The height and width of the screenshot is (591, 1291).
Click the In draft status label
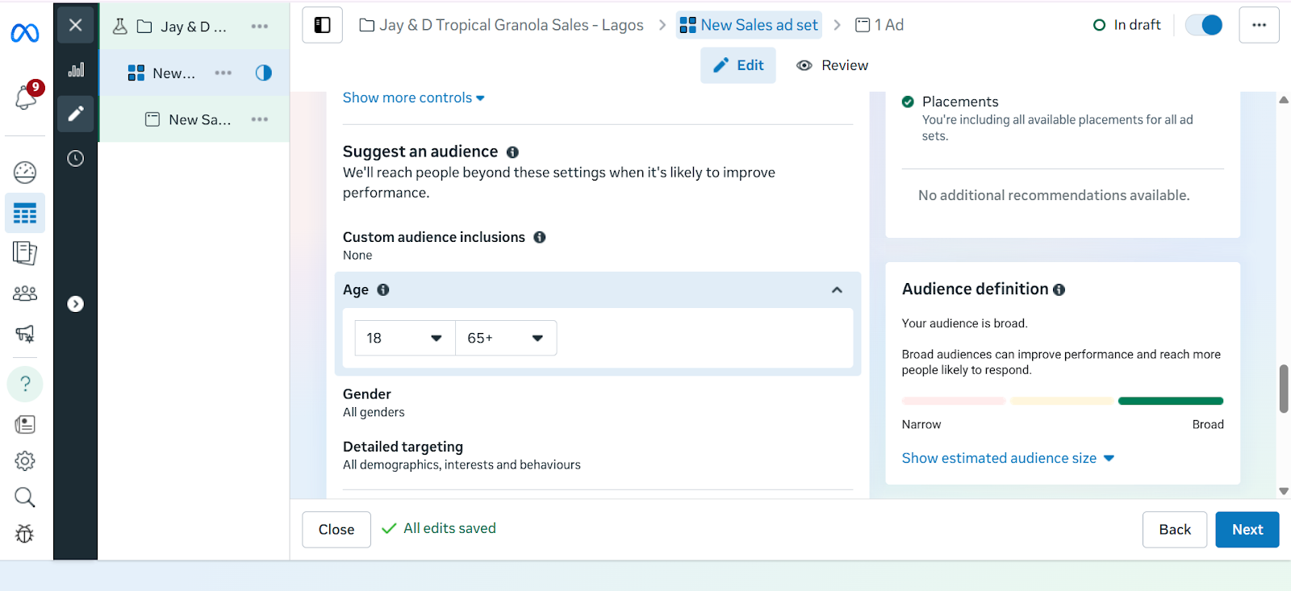pyautogui.click(x=1127, y=25)
